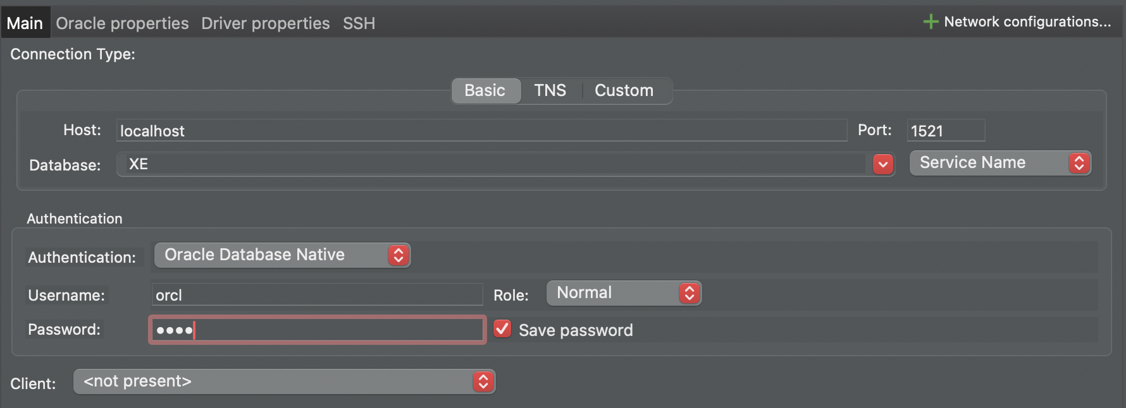Click the Client: label
Image resolution: width=1126 pixels, height=408 pixels.
(33, 383)
